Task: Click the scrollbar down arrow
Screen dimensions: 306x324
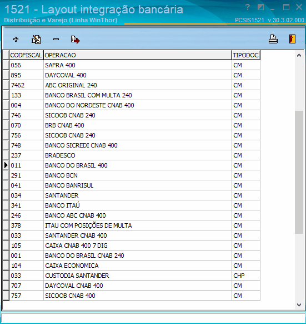Action: tap(299, 305)
